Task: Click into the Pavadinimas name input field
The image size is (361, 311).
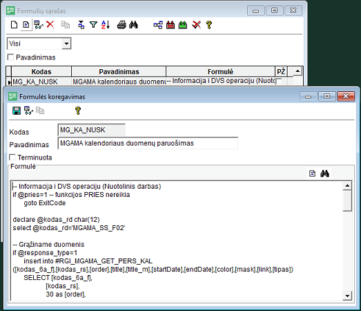Action: click(148, 143)
